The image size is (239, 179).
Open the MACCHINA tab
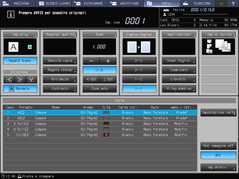(18, 3)
